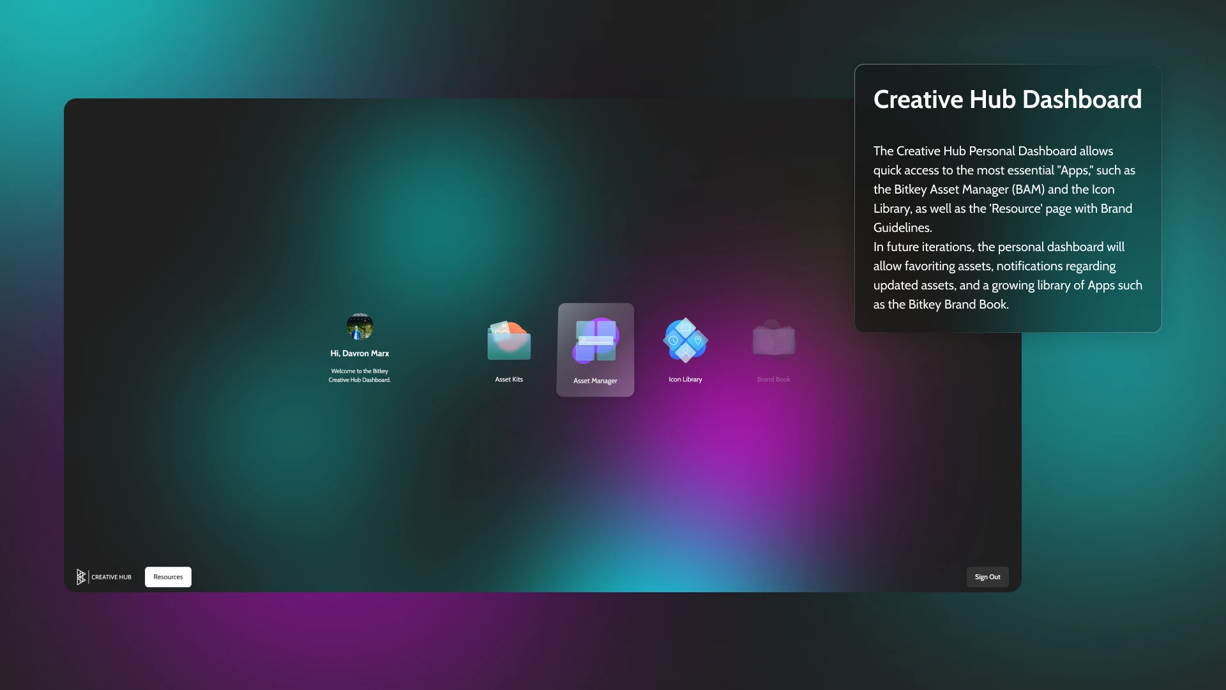Click Davron Marx's profile avatar

(x=359, y=327)
